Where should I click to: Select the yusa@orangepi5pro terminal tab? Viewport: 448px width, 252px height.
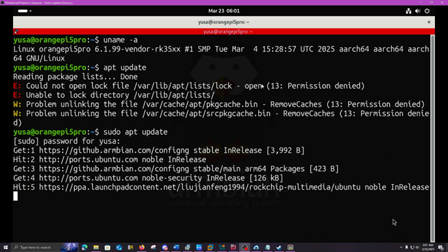click(x=224, y=31)
